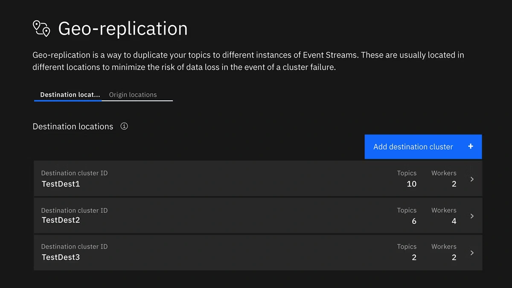Click the Geo-replication page heading
Screen dimensions: 512x288
pos(123,29)
